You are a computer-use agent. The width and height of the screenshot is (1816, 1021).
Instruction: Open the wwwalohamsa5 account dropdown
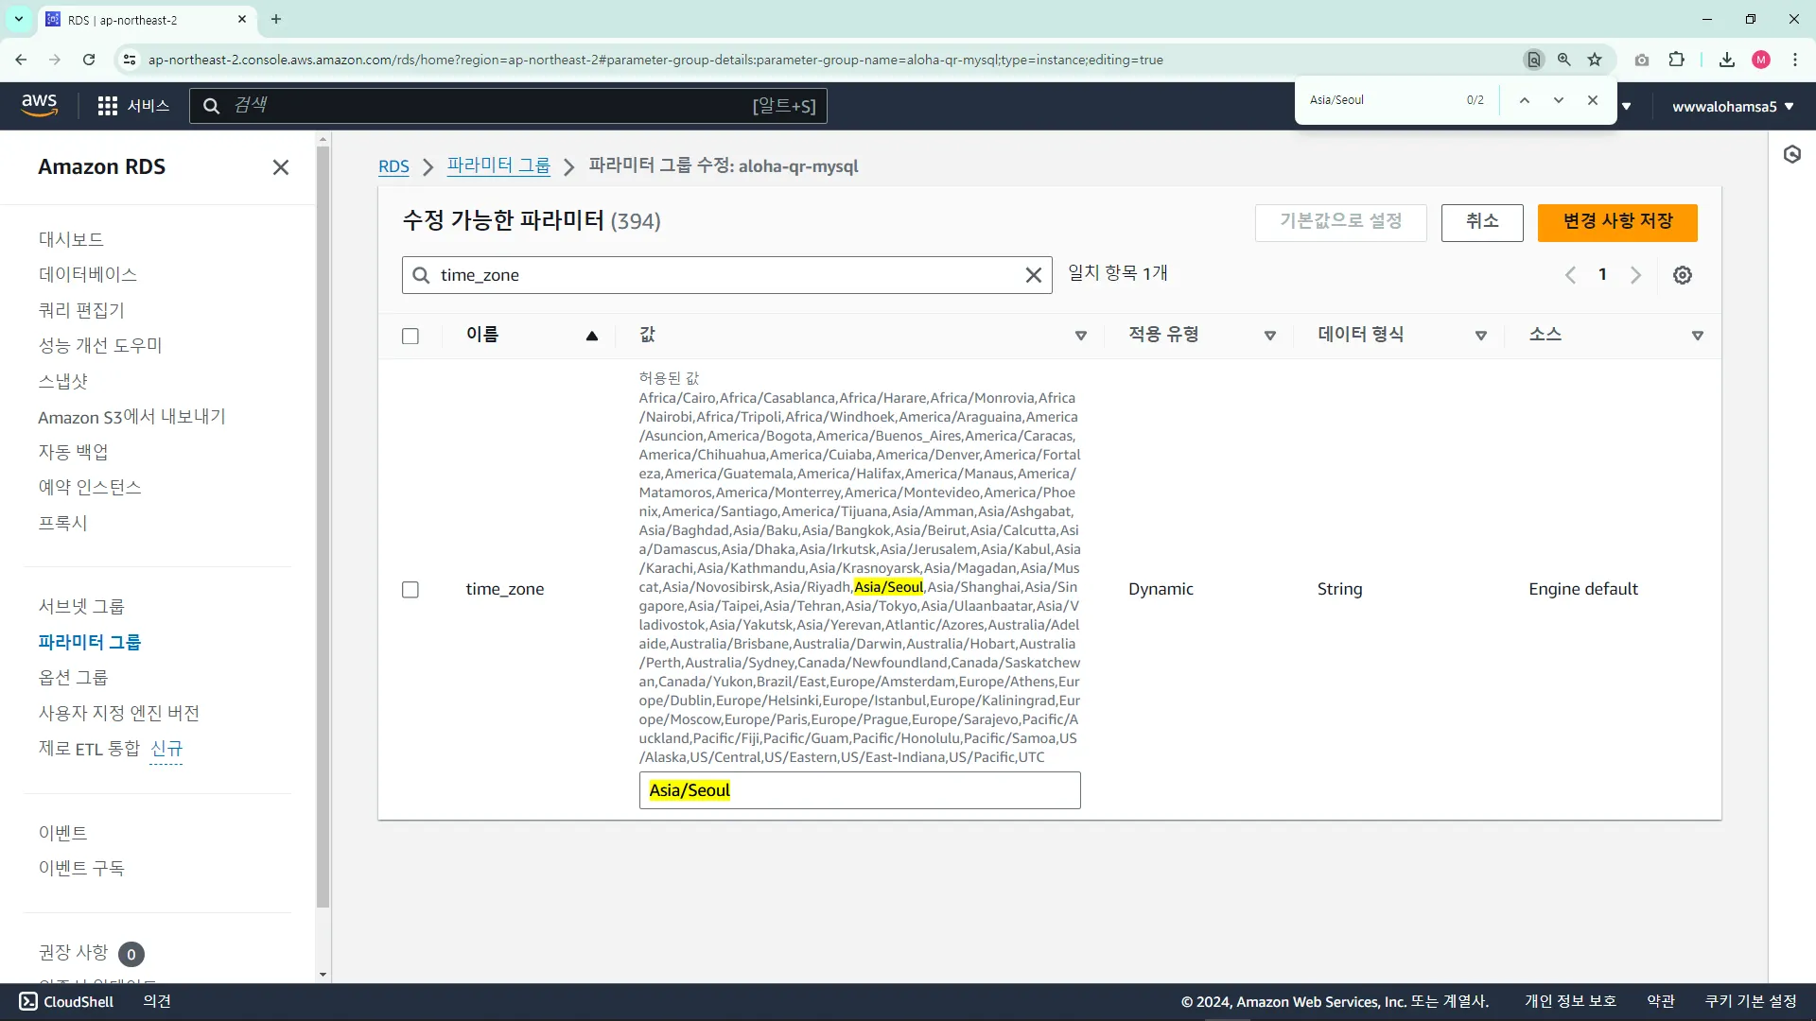1732,107
